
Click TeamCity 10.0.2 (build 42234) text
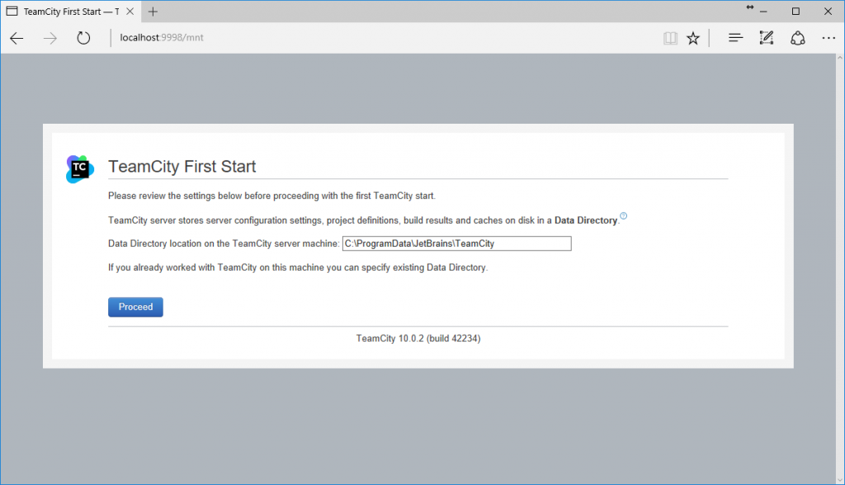[x=418, y=338]
